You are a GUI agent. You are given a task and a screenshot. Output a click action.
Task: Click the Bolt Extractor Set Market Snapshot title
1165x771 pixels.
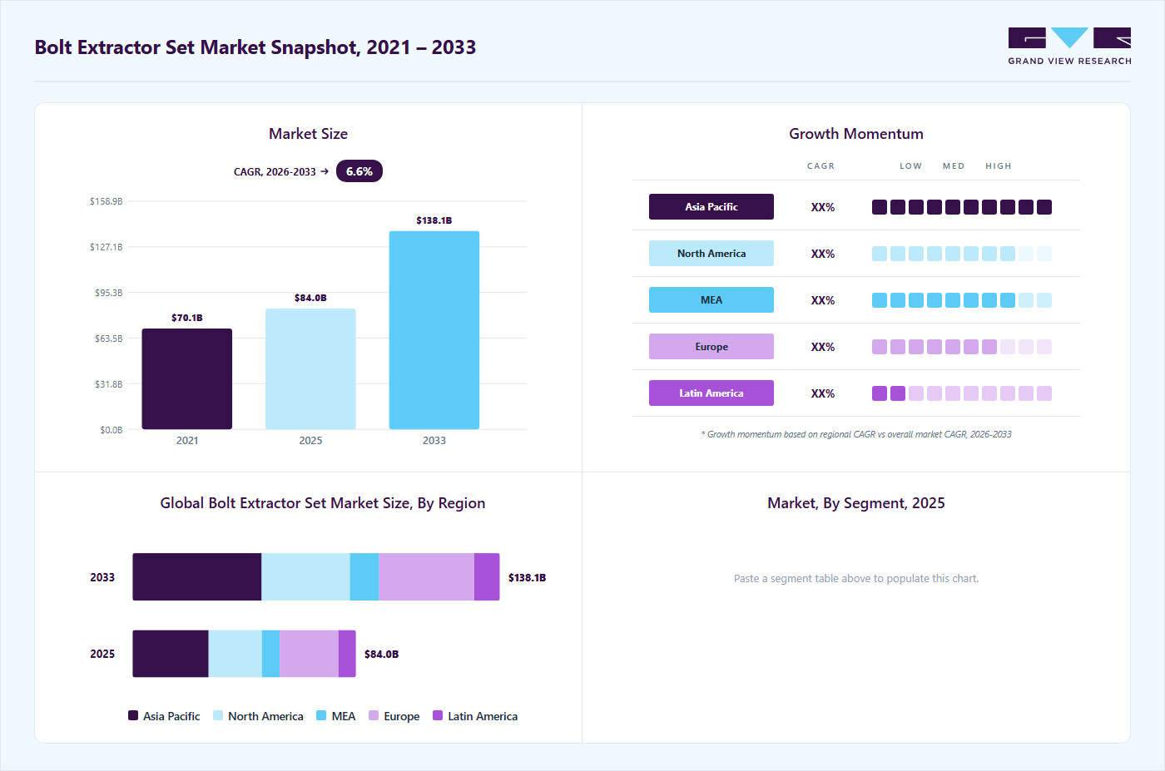[255, 47]
